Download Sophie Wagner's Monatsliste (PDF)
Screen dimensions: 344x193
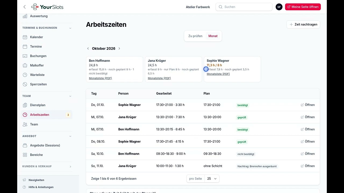218,74
